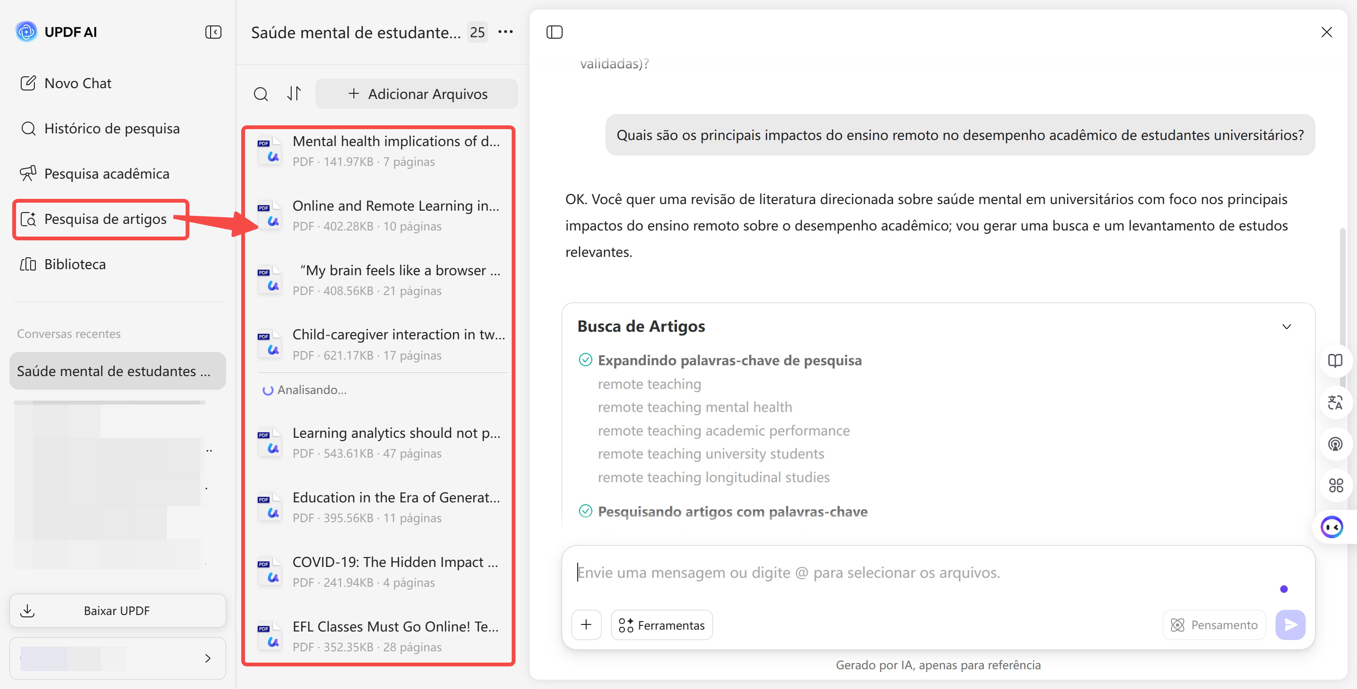This screenshot has width=1357, height=689.
Task: Click the UPDF AI logo icon
Action: [26, 32]
